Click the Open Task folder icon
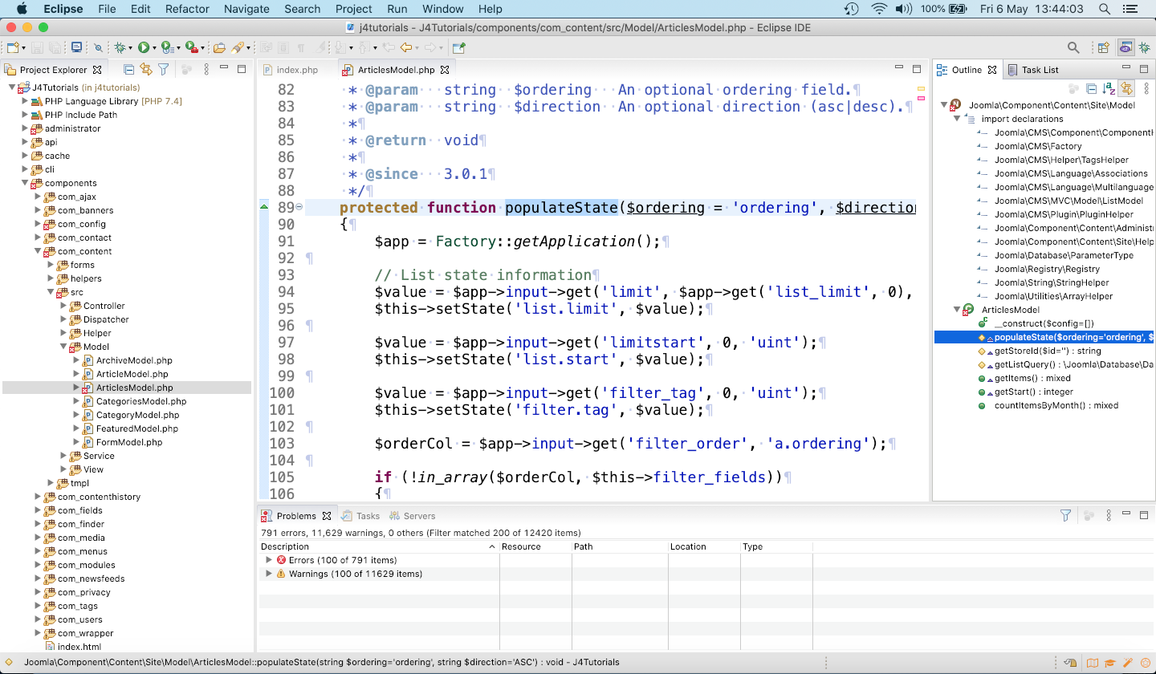Screen dimensions: 1156x674 coord(219,47)
